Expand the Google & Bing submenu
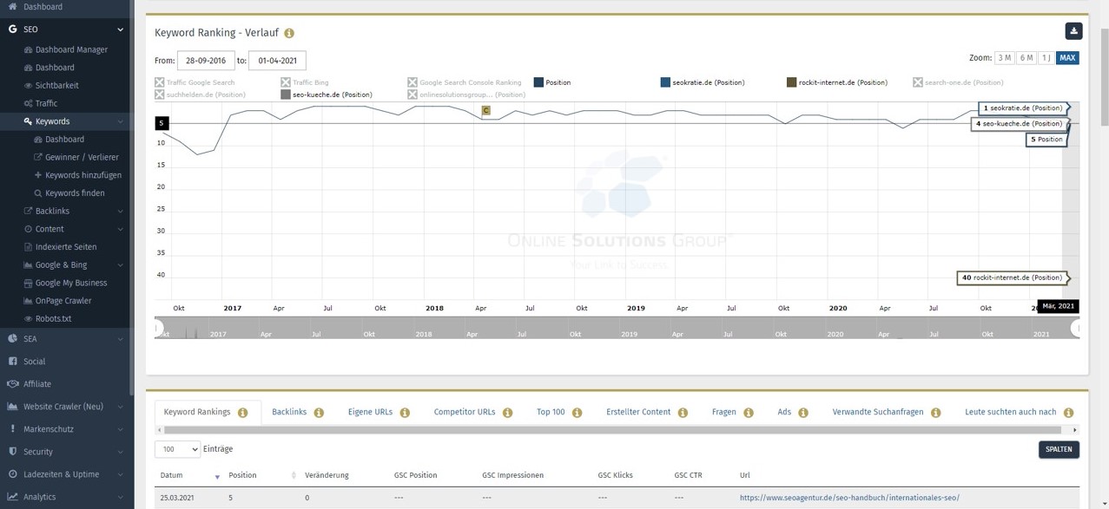1109x509 pixels. click(120, 265)
